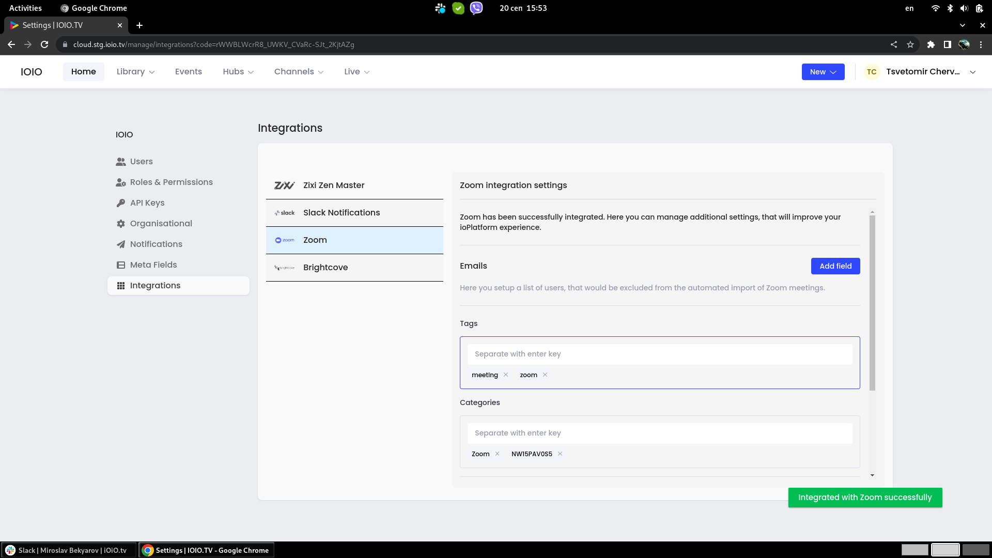Click the green checkmark tray icon
Viewport: 992px width, 558px height.
point(458,8)
